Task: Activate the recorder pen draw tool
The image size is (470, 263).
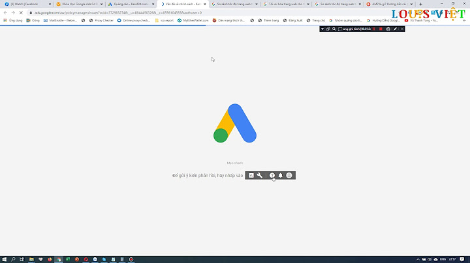Action: [395, 29]
